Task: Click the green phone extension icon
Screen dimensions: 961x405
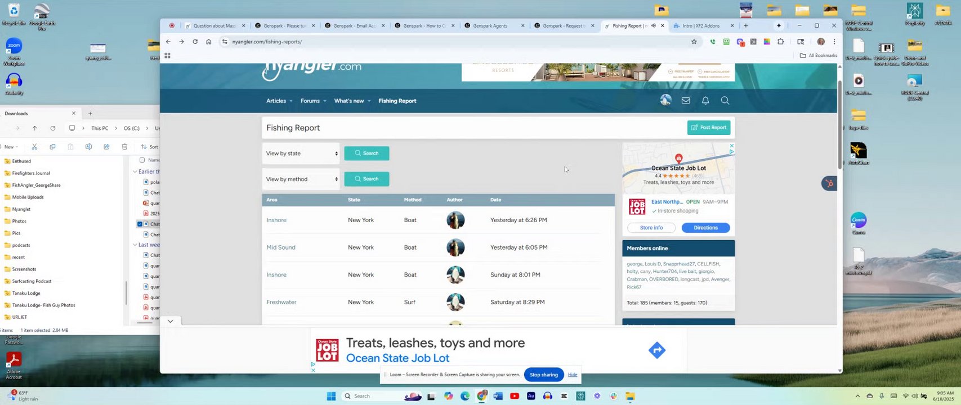Action: 713,42
